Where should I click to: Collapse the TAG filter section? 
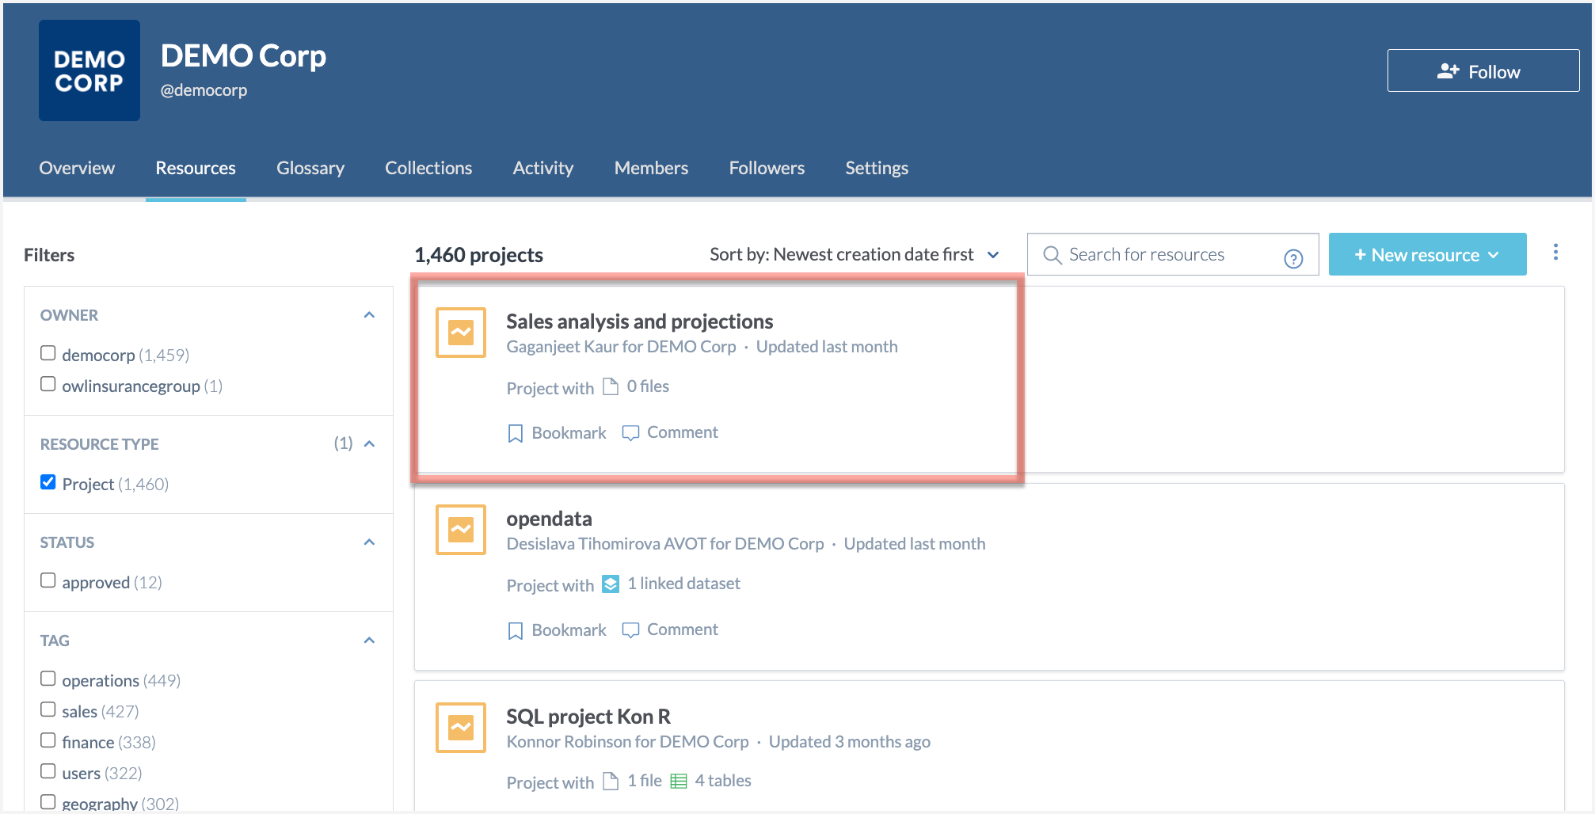[x=369, y=641]
